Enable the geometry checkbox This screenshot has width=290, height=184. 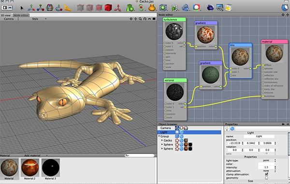(266, 178)
